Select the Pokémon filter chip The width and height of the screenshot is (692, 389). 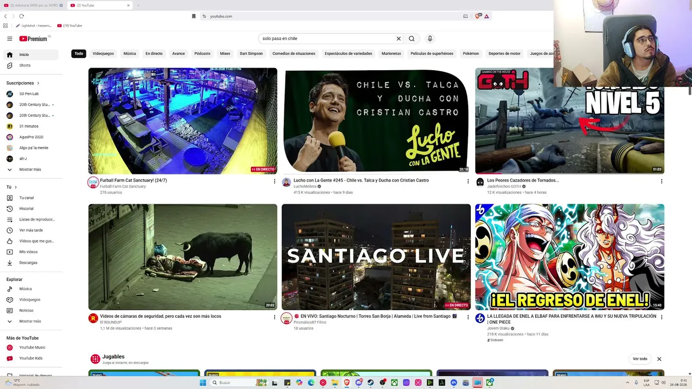tap(471, 53)
